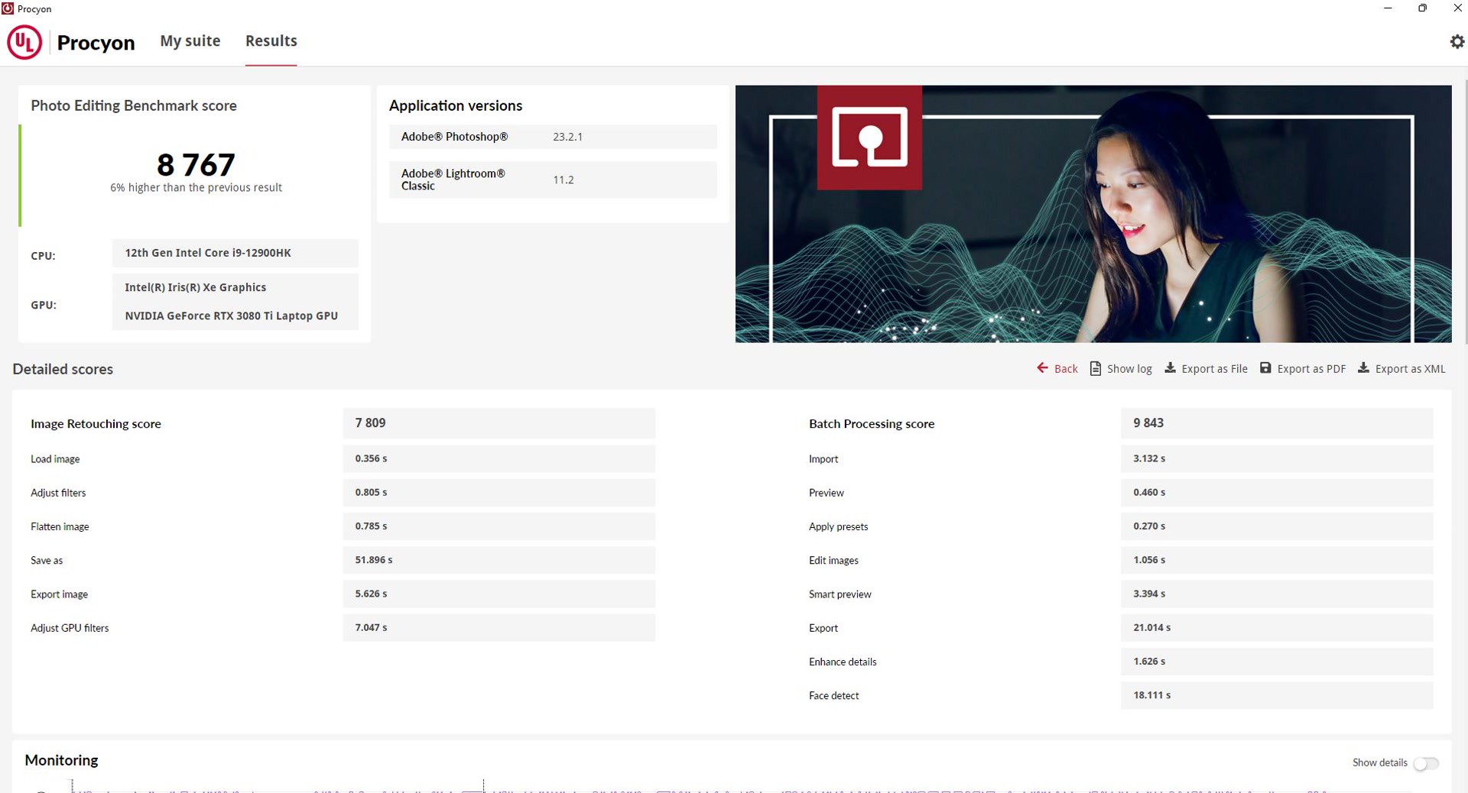Go back using the Back link
The image size is (1468, 793).
click(1066, 369)
